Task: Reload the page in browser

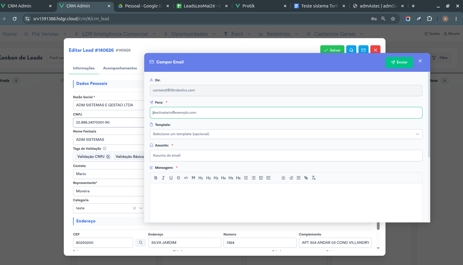Action: click(x=15, y=19)
